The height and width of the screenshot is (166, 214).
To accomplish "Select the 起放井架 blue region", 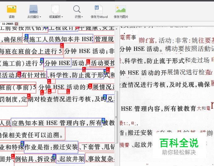I will pos(71,159).
